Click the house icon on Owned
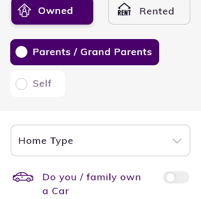 coord(25,10)
